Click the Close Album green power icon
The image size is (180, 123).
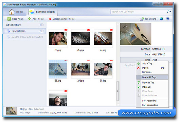9,19
